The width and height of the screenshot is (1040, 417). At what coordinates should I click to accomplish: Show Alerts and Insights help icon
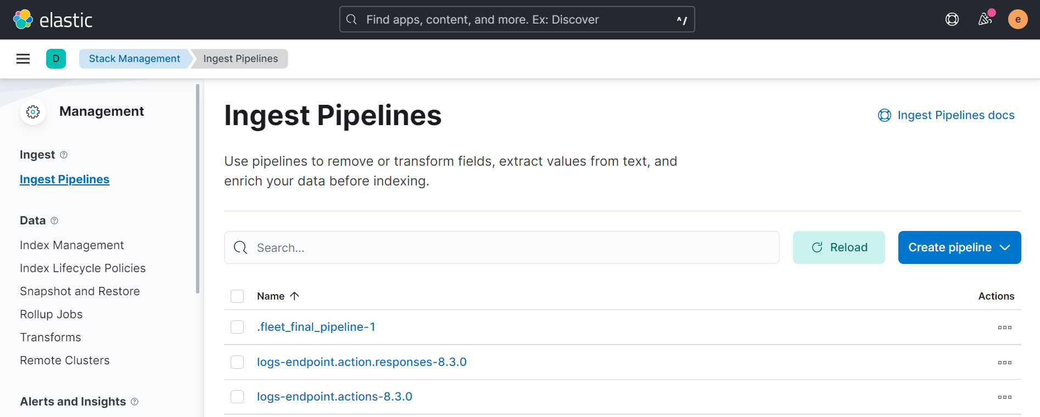tap(135, 402)
